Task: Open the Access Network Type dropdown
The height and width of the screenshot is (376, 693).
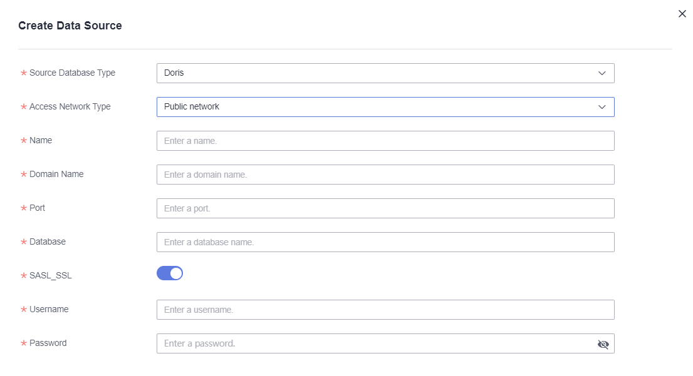Action: coord(376,107)
